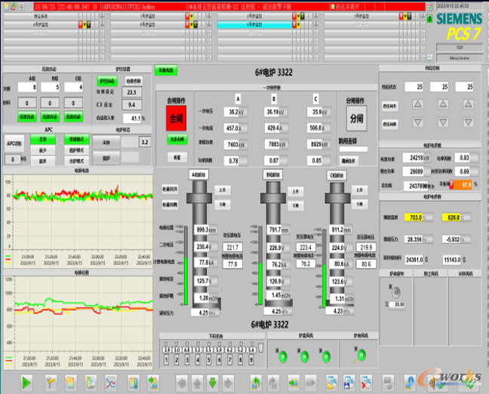The width and height of the screenshot is (489, 394).
Task: Toggle the green permit button under the red closing button
Action: click(x=177, y=139)
